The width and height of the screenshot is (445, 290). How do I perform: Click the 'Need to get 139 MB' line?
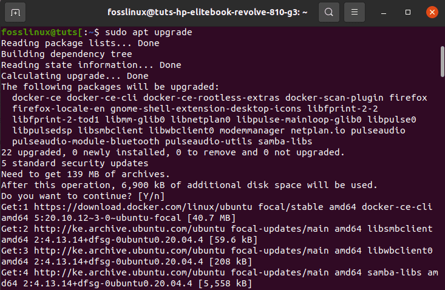86,174
